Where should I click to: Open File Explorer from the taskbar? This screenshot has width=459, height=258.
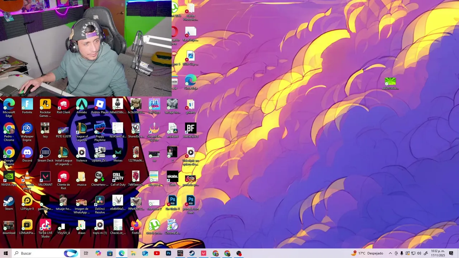[133, 253]
